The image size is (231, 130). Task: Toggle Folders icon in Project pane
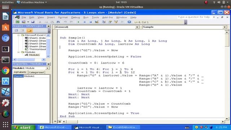(29, 30)
